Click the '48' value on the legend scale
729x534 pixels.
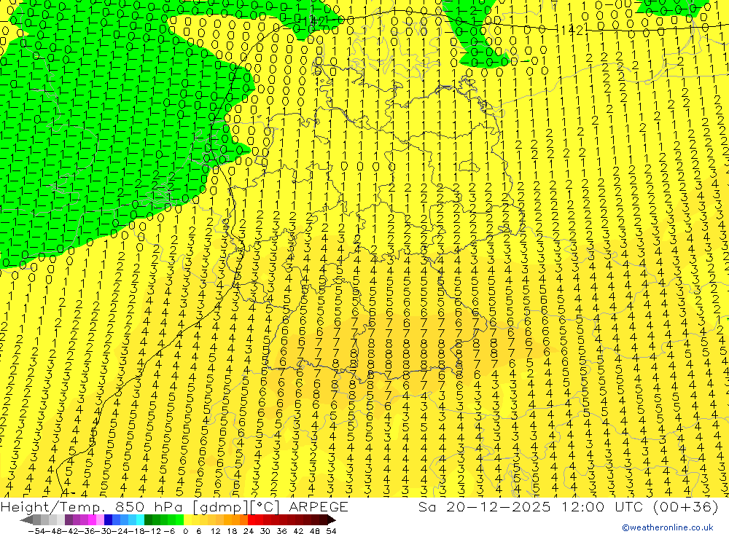(314, 531)
